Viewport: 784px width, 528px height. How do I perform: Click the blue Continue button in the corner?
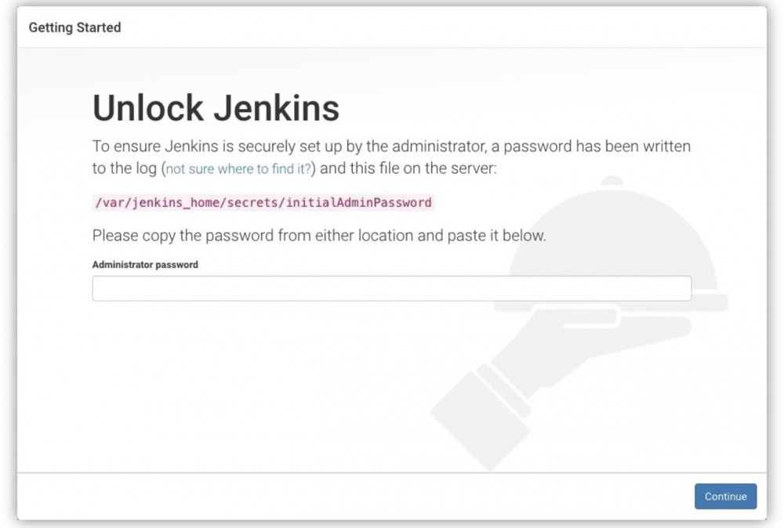pos(725,496)
